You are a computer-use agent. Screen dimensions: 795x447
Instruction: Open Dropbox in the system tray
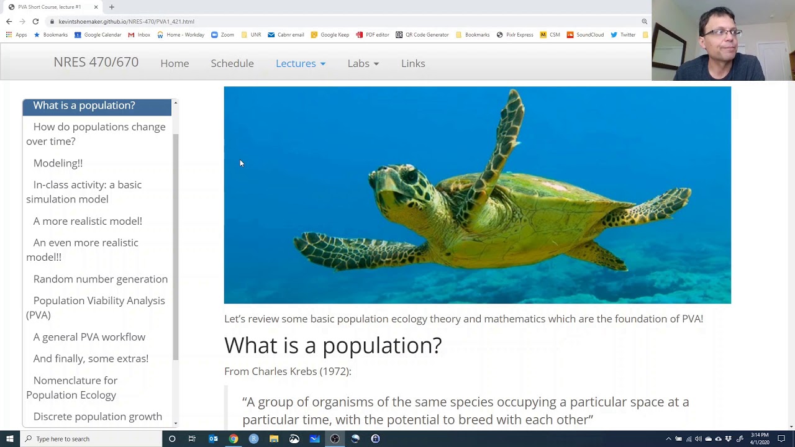(x=729, y=439)
